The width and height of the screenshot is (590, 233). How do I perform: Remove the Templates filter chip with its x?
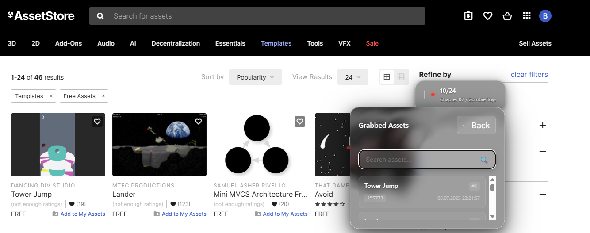click(51, 96)
